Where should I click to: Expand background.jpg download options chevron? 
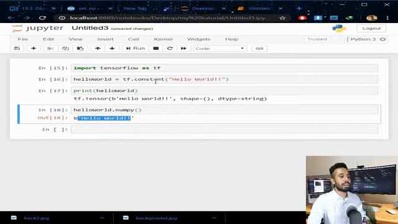214,218
